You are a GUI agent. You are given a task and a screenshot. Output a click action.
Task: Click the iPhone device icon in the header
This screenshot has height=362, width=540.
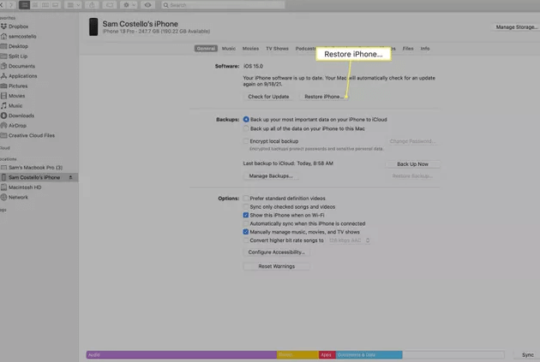93,27
